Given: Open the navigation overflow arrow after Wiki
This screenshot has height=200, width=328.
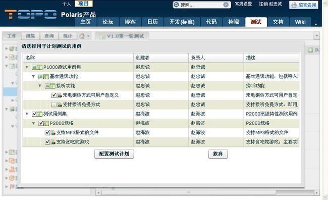Looking at the screenshot, I should [x=316, y=24].
